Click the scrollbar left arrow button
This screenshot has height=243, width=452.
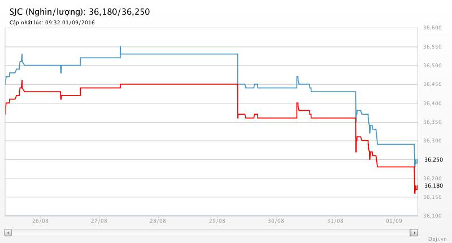click(8, 232)
